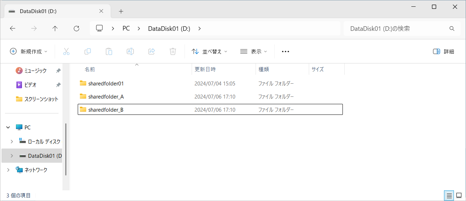Expand the DataDisk01 tree node
This screenshot has height=201, width=466.
point(12,156)
